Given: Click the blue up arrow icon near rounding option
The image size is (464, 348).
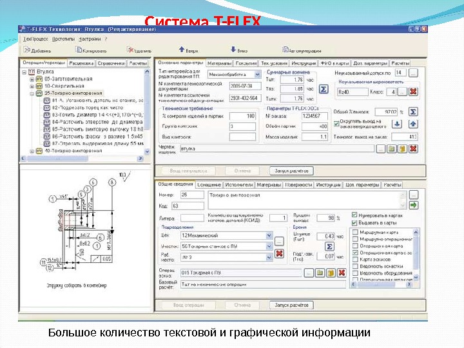Looking at the screenshot, I should tap(413, 124).
